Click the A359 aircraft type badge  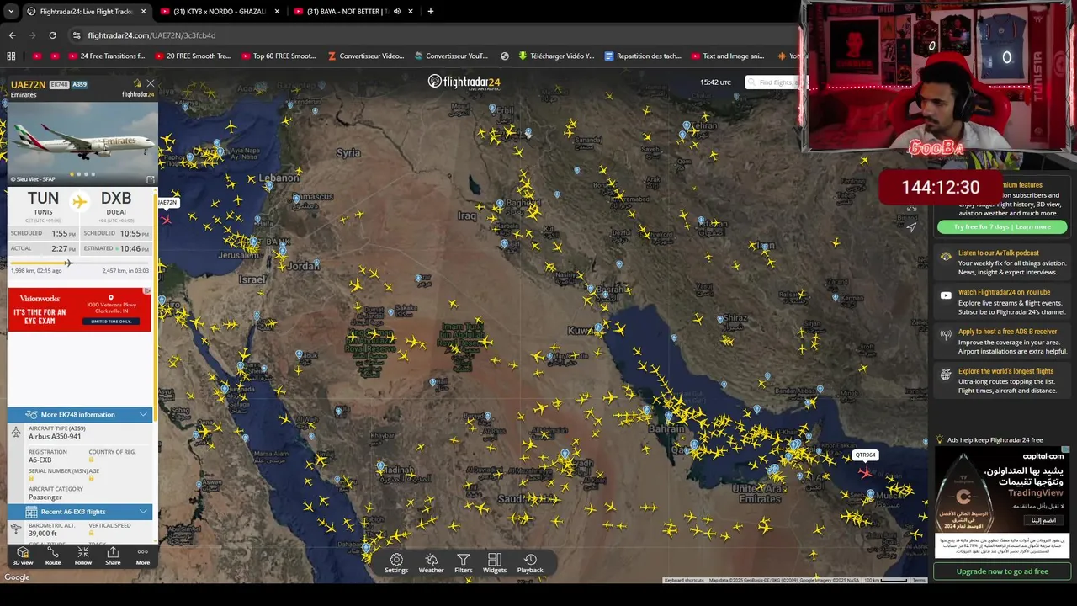point(80,85)
